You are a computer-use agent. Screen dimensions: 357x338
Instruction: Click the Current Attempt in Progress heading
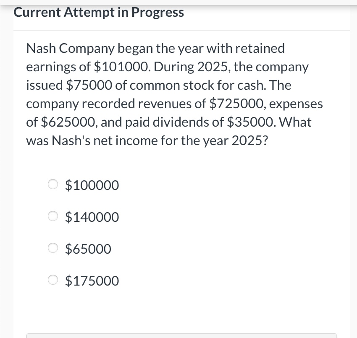(x=99, y=12)
